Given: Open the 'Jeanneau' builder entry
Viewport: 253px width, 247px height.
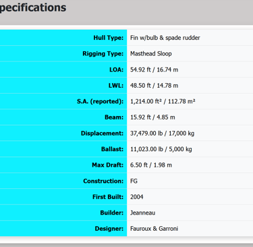Looking at the screenshot, I should click(142, 213).
